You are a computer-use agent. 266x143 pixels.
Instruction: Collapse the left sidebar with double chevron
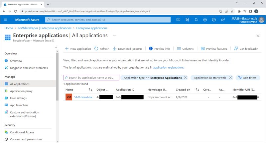(56, 48)
